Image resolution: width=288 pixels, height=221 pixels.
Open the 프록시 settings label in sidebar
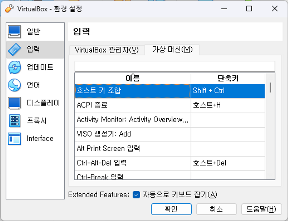(37, 121)
